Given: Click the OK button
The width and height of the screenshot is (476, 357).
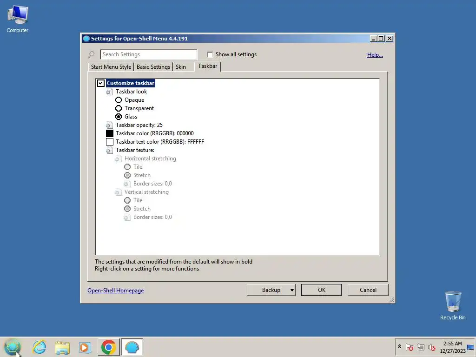Looking at the screenshot, I should pyautogui.click(x=322, y=290).
